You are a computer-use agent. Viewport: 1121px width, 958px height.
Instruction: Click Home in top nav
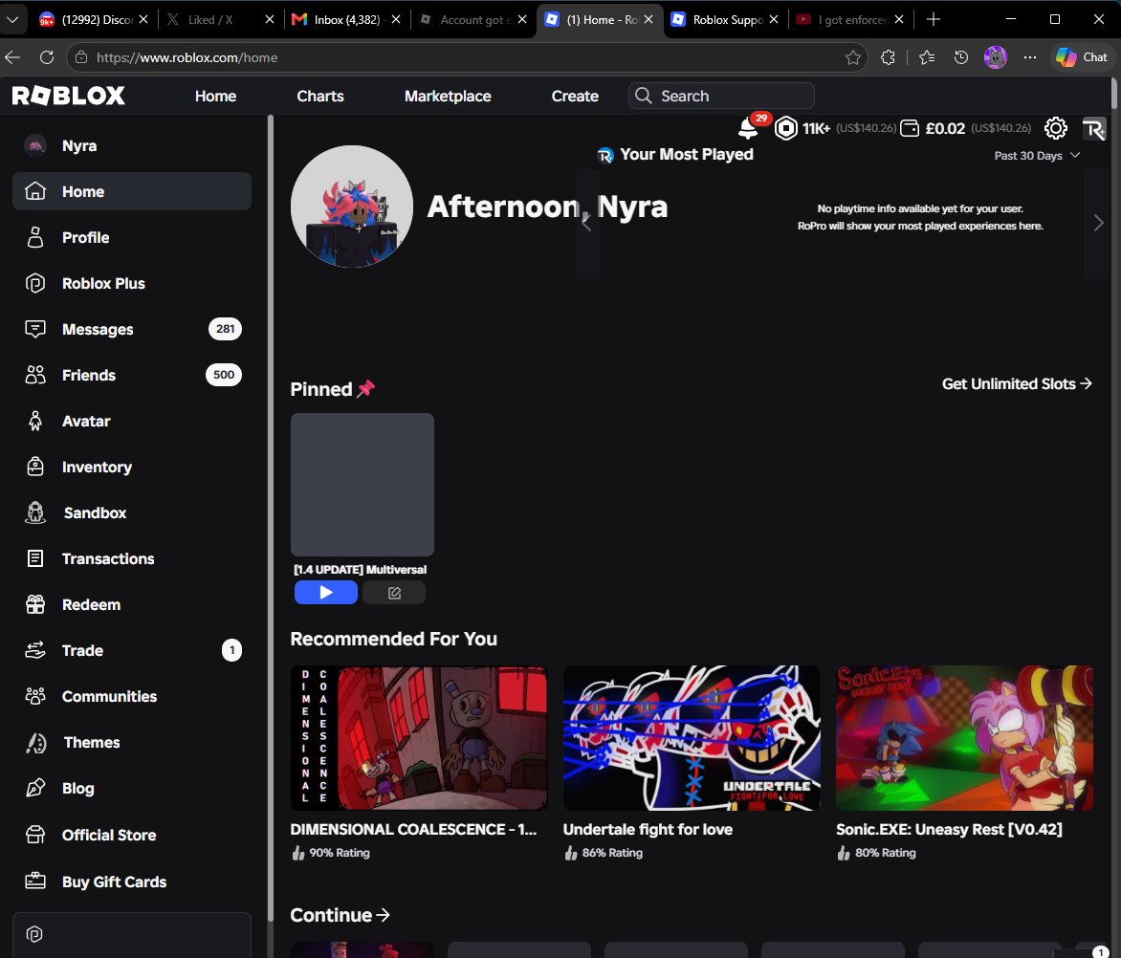pyautogui.click(x=215, y=96)
